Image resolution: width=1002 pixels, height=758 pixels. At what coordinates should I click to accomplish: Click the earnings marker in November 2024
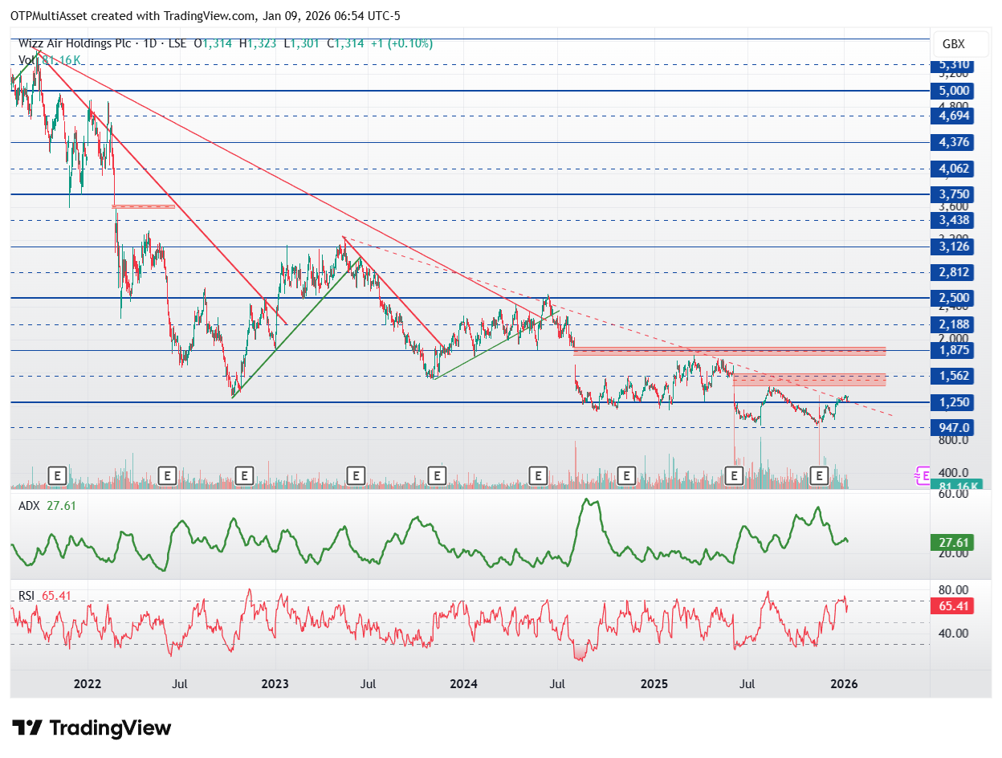626,476
